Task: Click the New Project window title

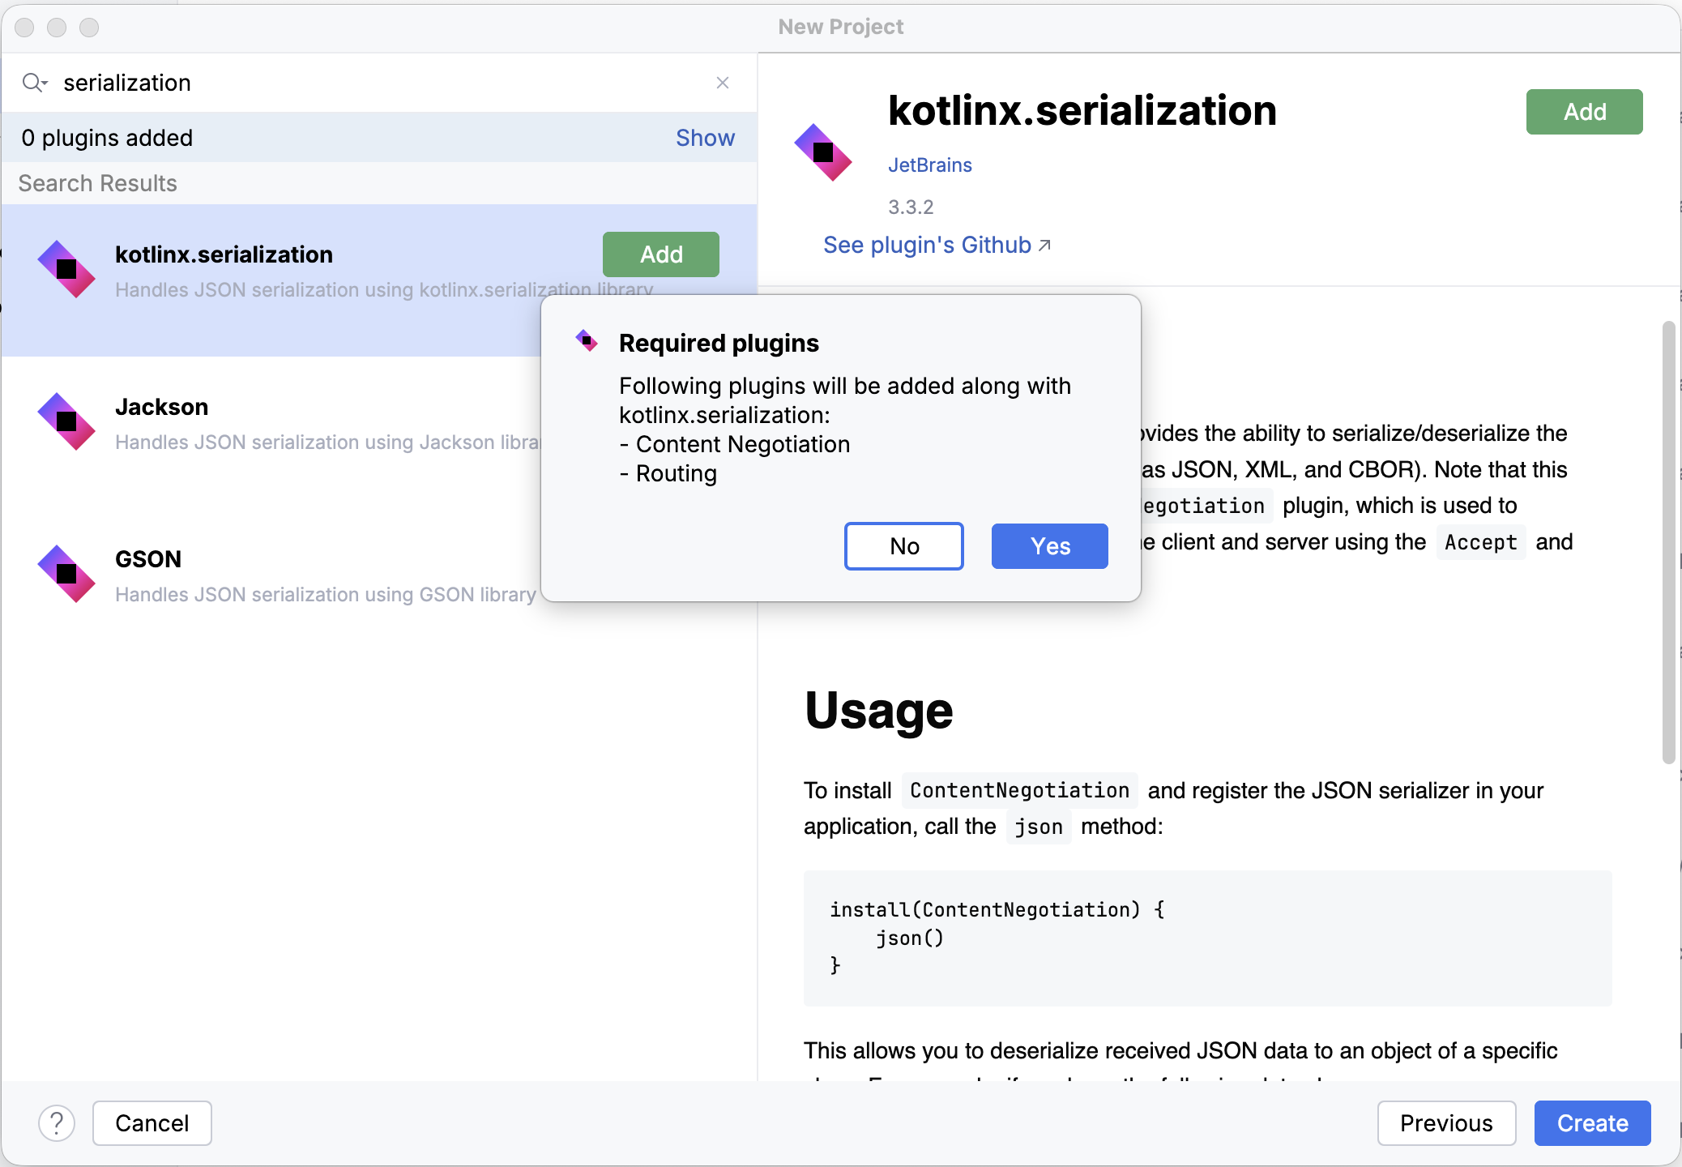Action: (841, 27)
